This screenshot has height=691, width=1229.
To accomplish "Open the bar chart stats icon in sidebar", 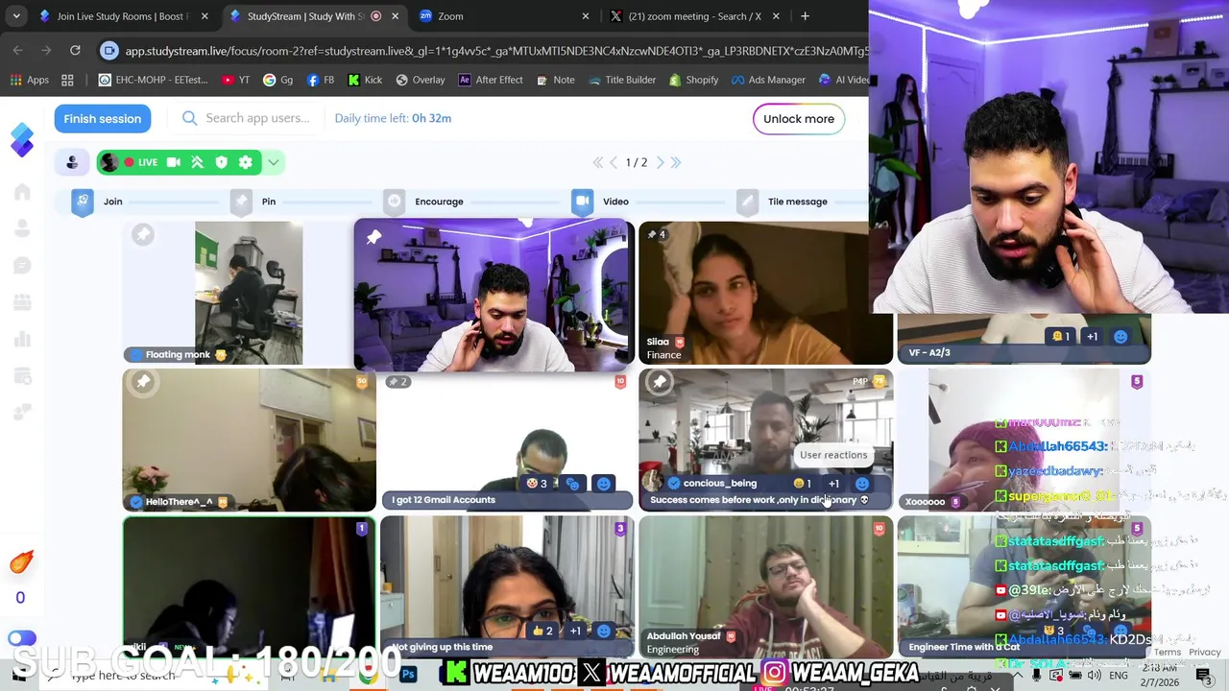I will (22, 339).
